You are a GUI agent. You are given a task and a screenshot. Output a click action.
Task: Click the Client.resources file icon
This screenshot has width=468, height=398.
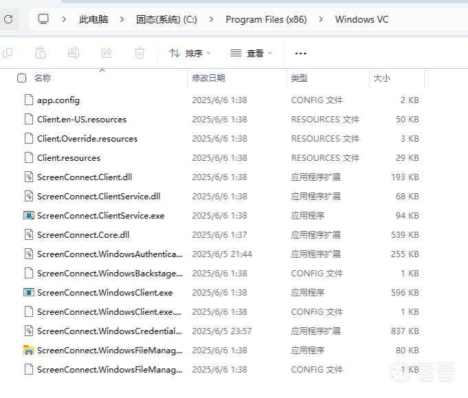click(29, 157)
